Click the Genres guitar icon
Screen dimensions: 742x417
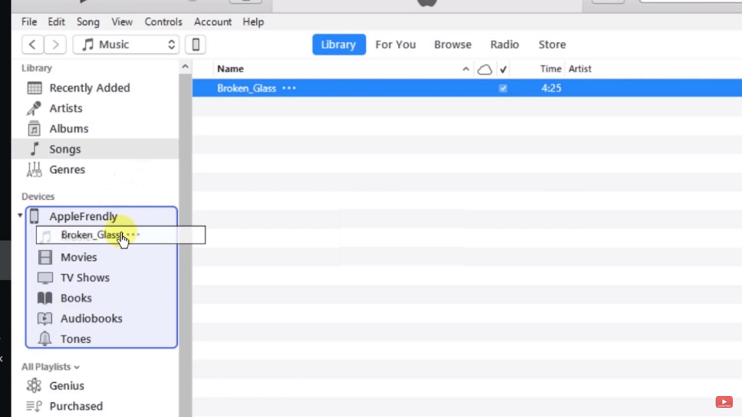pos(34,170)
